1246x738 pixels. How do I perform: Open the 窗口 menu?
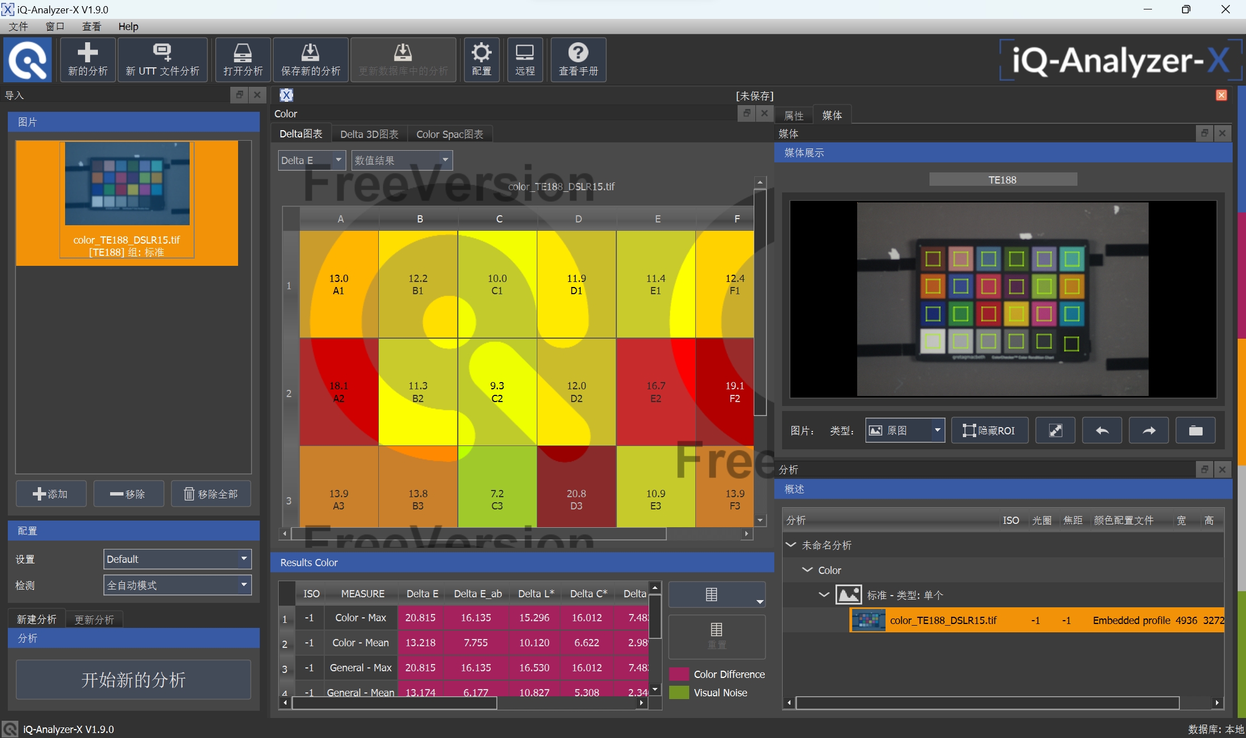pos(55,26)
